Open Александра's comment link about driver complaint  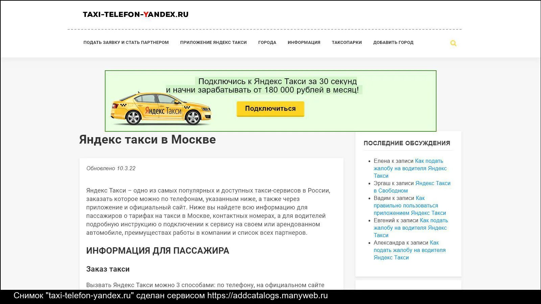409,250
